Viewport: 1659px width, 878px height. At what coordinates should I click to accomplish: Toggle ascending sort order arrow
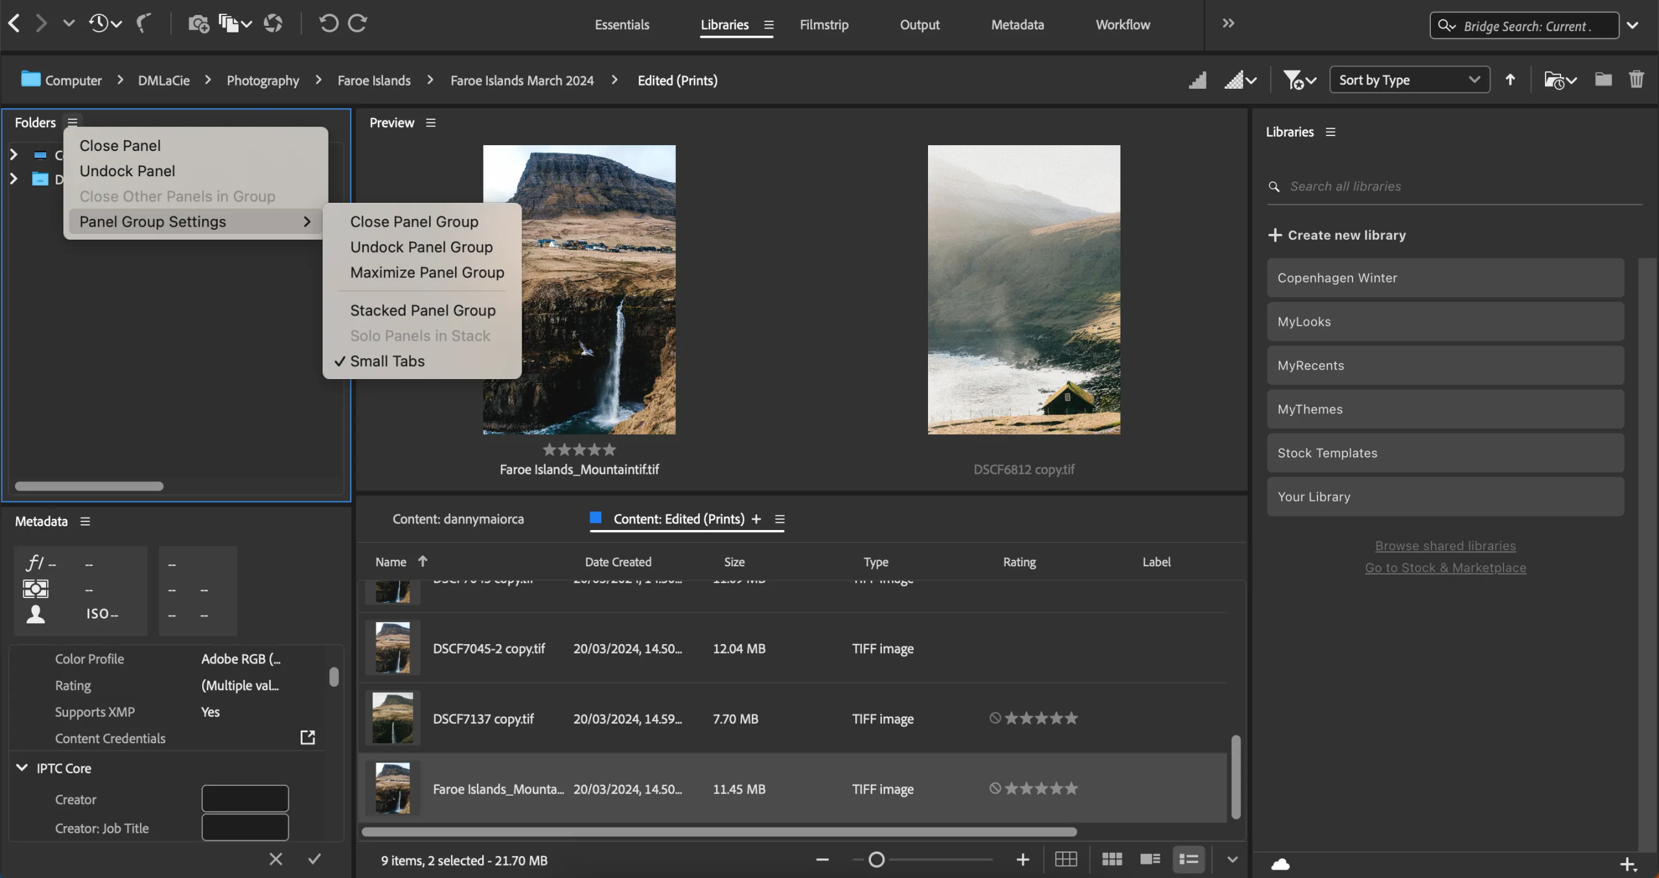[1510, 79]
